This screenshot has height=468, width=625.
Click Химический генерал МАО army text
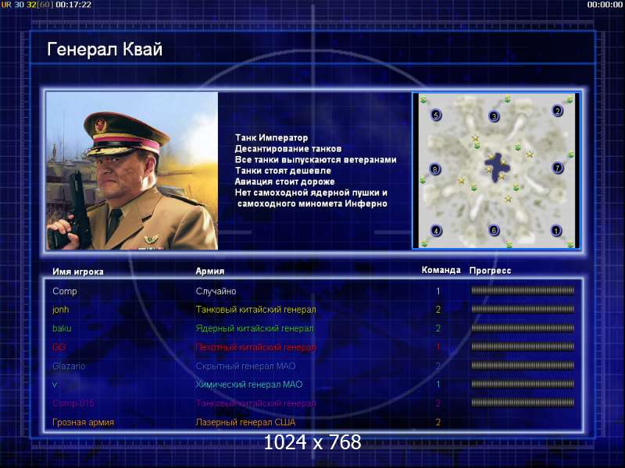[x=249, y=385]
